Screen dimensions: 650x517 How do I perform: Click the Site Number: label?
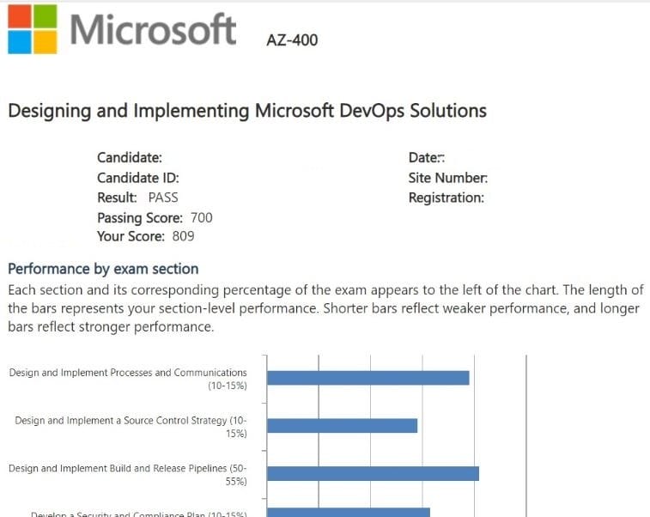pyautogui.click(x=448, y=178)
